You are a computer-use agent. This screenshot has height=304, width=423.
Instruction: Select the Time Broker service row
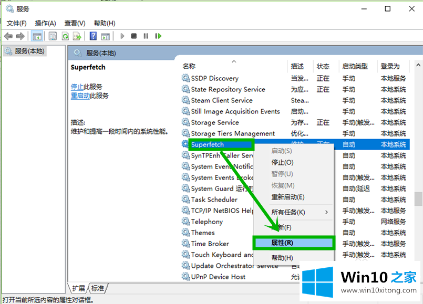295,244
